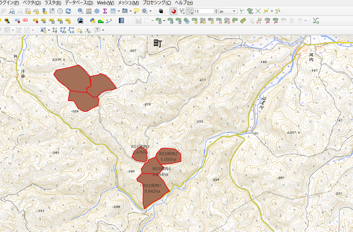Select the change label properties tool
This screenshot has height=232, width=353.
click(68, 20)
